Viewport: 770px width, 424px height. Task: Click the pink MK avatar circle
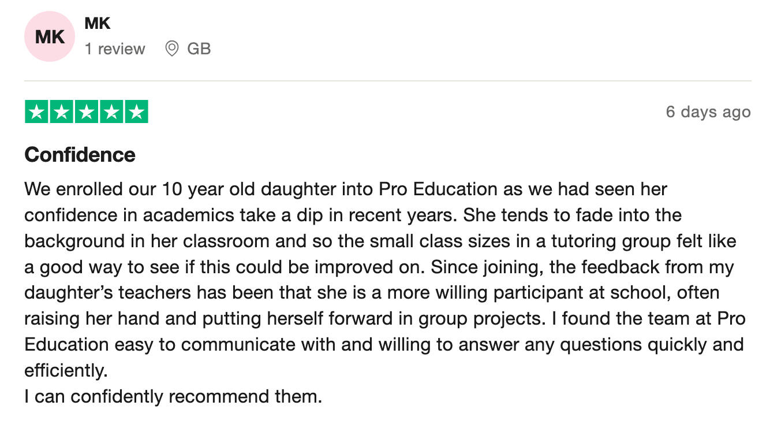coord(50,36)
